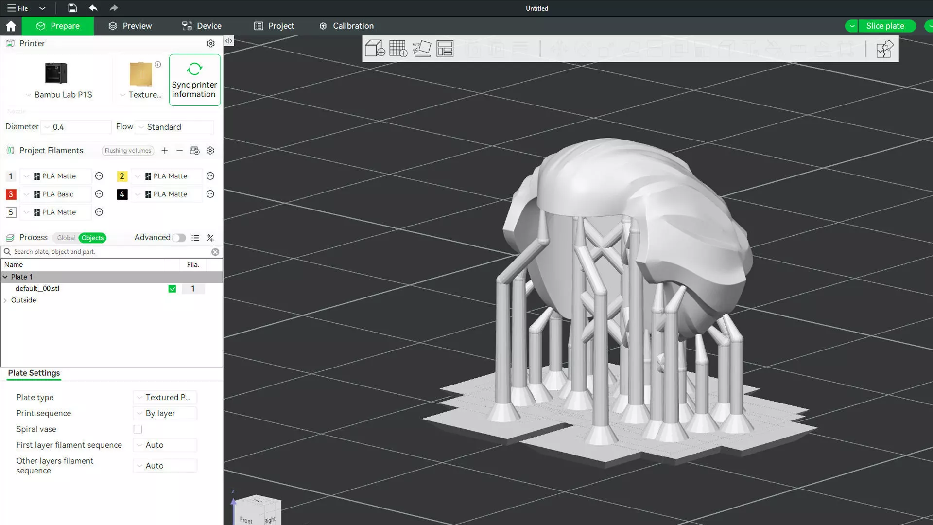Open the Flow Standard dropdown
This screenshot has height=525, width=933.
pyautogui.click(x=174, y=127)
